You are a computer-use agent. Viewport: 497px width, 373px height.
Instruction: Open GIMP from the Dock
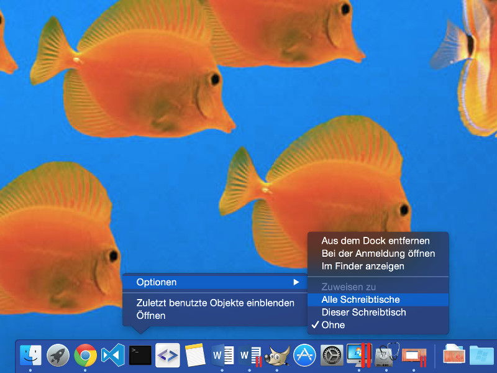point(278,356)
